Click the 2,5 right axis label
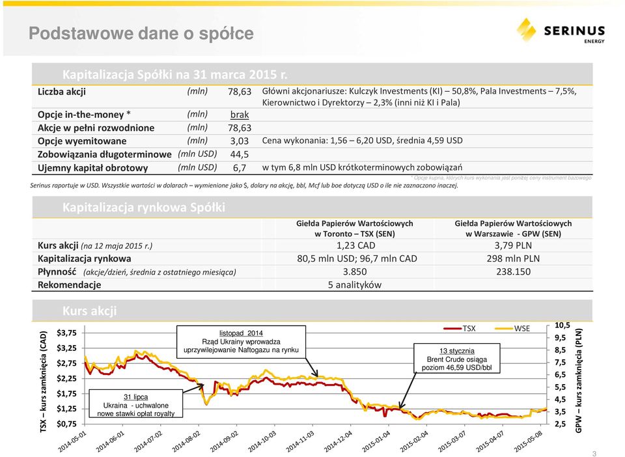This screenshot has width=625, height=457. click(x=560, y=424)
